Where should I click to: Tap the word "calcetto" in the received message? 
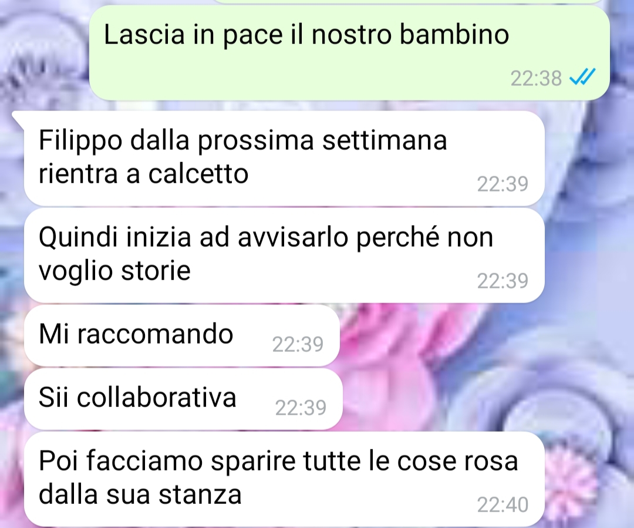[198, 174]
